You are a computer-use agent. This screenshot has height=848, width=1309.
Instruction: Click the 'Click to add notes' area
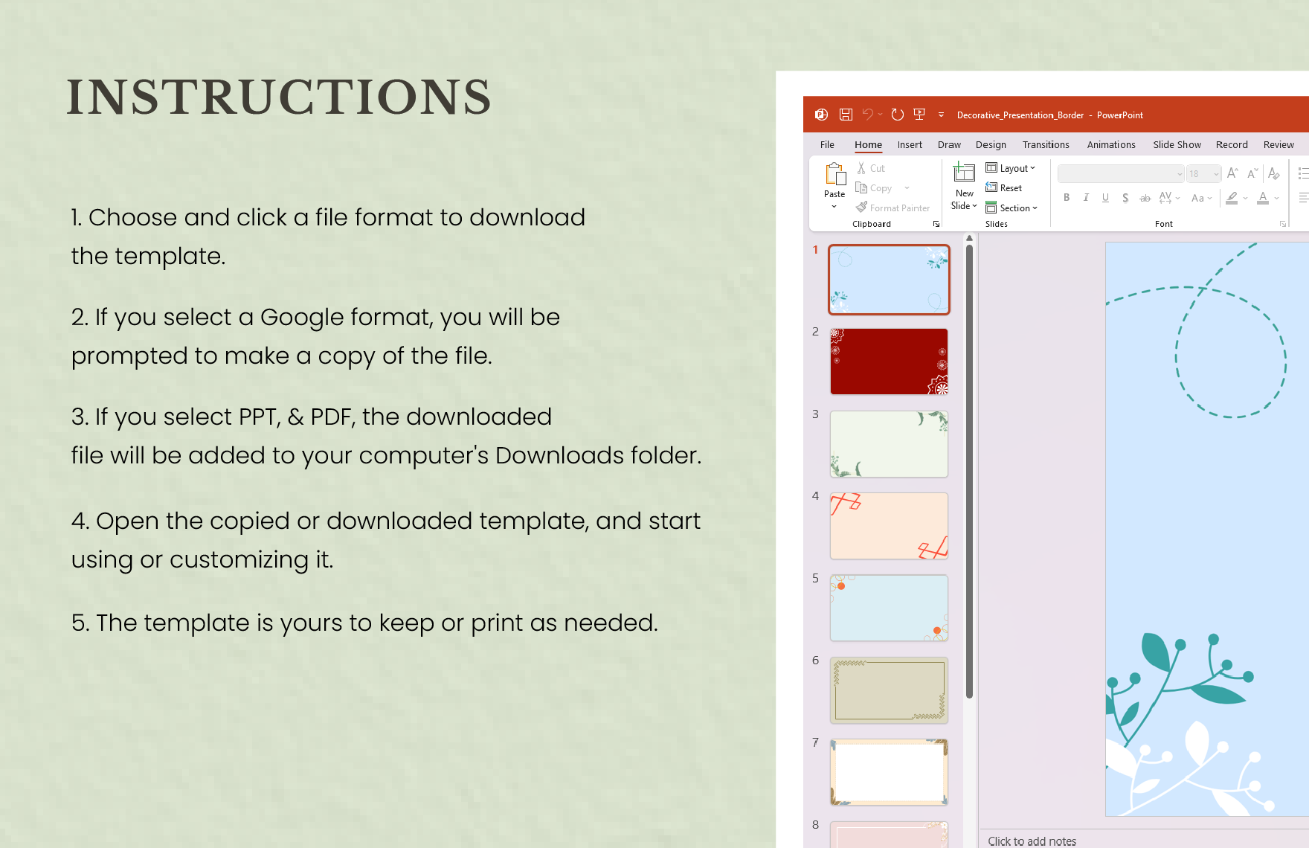pos(1032,841)
